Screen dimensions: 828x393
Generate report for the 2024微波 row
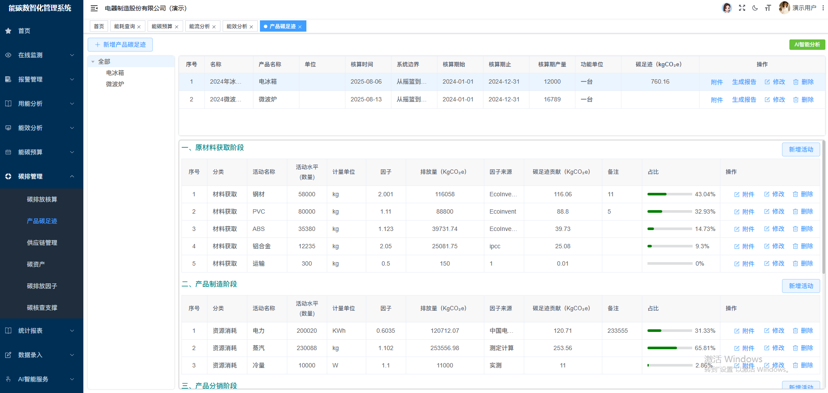tap(744, 99)
